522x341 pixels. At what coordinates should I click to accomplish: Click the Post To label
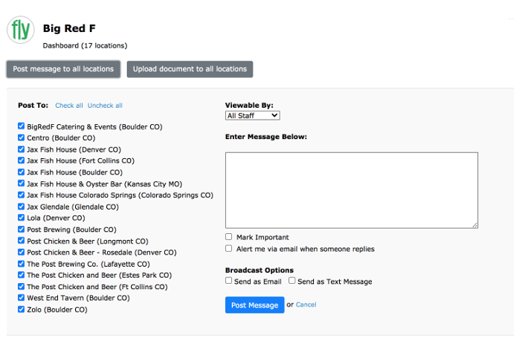33,105
